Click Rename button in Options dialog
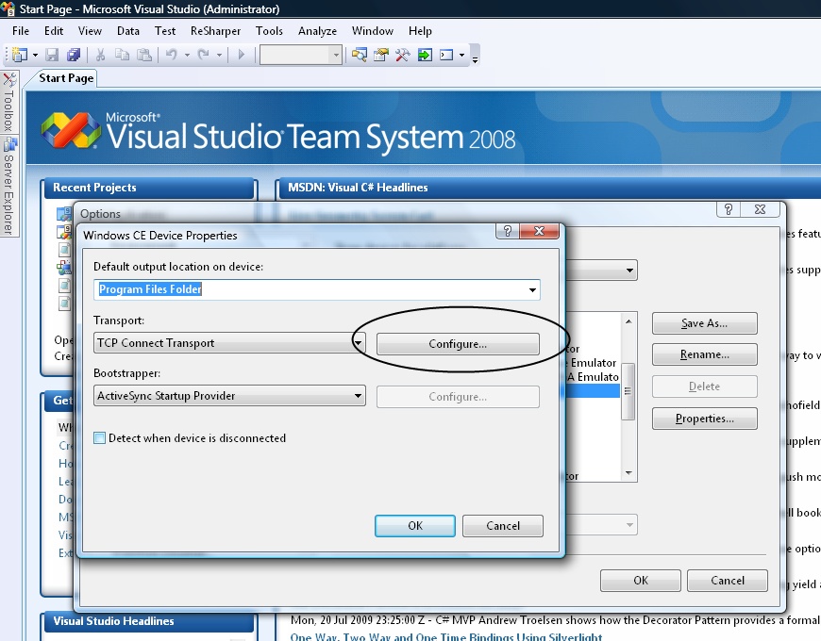 tap(704, 354)
